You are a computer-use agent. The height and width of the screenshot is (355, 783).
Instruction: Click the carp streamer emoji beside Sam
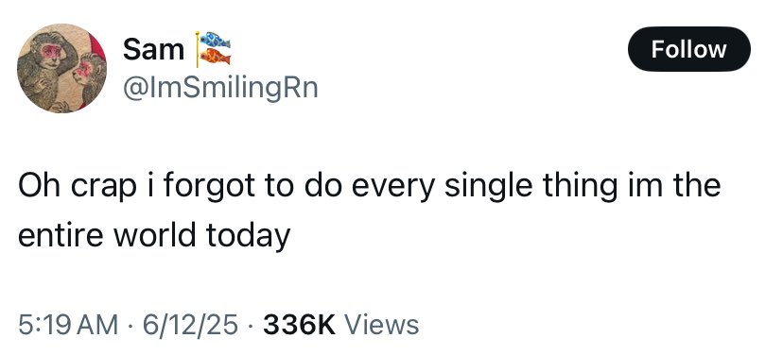point(213,49)
